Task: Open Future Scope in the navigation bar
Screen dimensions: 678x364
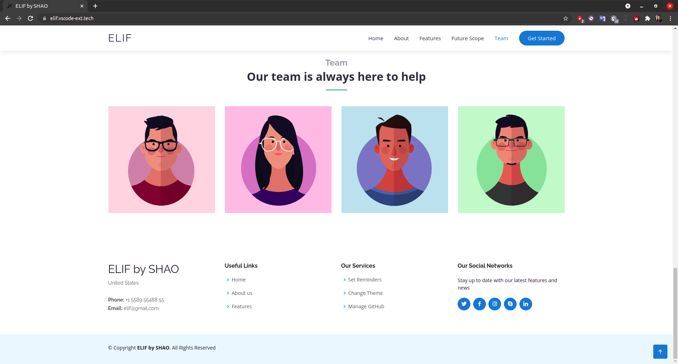Action: [468, 38]
